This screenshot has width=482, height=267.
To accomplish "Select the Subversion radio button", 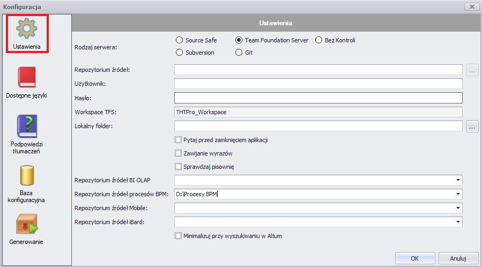I will coord(179,53).
